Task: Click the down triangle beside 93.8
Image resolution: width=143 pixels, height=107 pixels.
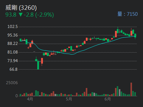Action: pos(21,15)
